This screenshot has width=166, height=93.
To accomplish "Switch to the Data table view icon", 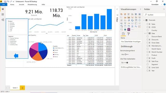I will pyautogui.click(x=3, y=14).
